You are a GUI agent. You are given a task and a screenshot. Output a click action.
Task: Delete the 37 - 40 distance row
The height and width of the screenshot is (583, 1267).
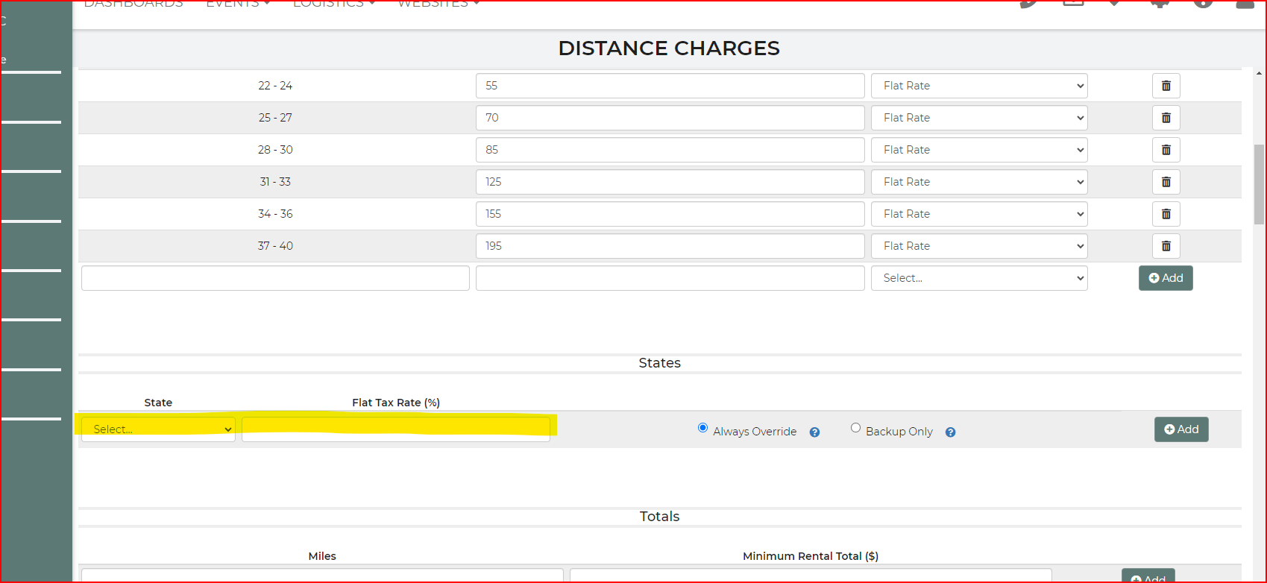pos(1166,246)
